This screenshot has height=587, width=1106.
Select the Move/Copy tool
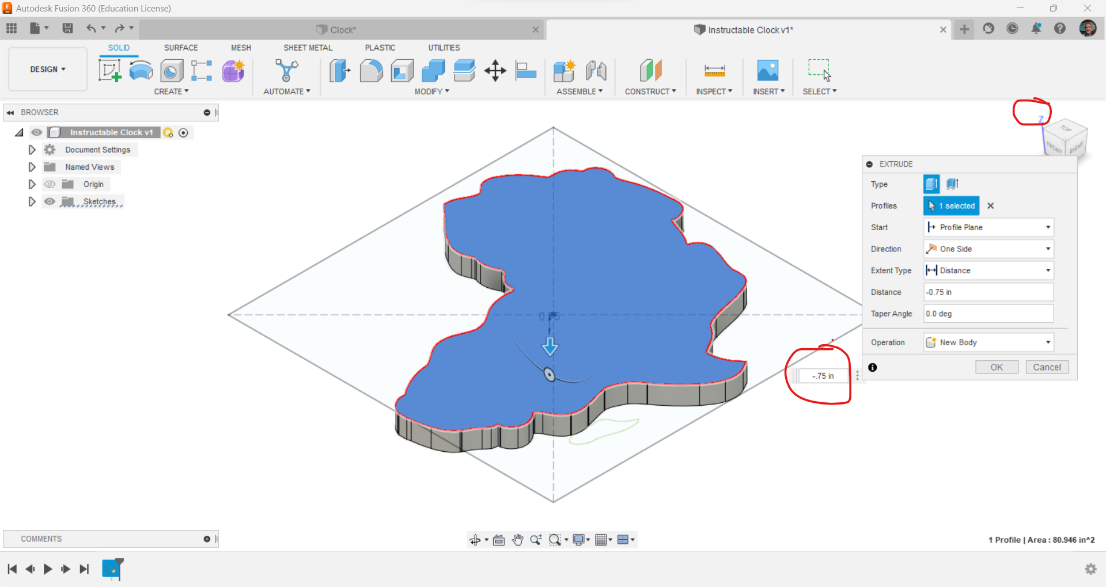(495, 71)
